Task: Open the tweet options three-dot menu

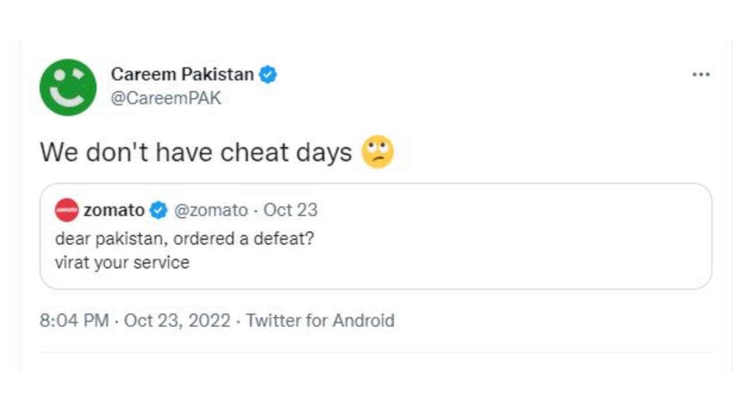Action: pos(702,74)
